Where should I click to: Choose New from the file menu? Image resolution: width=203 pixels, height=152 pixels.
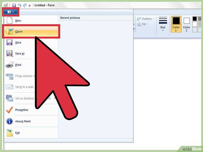(31, 21)
